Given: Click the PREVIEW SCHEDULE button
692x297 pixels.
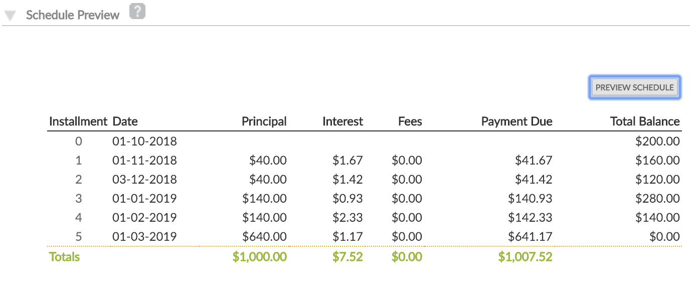Looking at the screenshot, I should coord(634,87).
